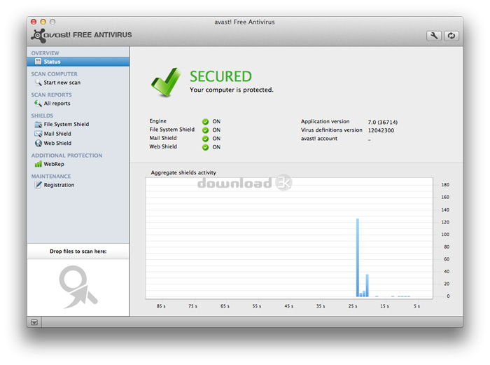Click the drop files to scan area
490x365 pixels.
coord(78,287)
